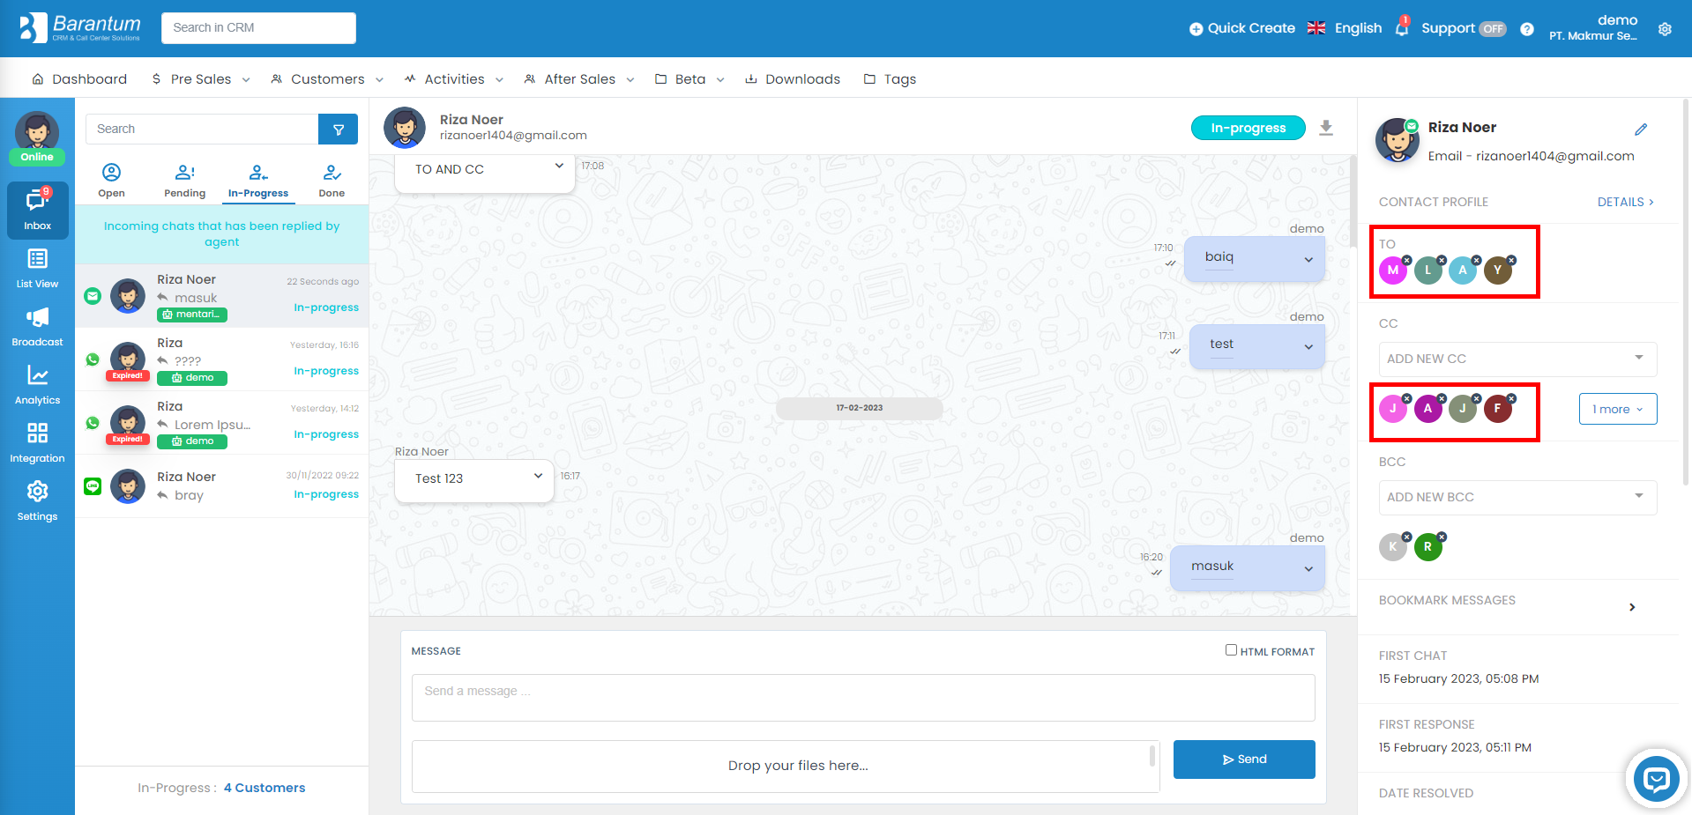Expand the '1 more' CC recipients
Screen dimensions: 1692x815
tap(1618, 409)
